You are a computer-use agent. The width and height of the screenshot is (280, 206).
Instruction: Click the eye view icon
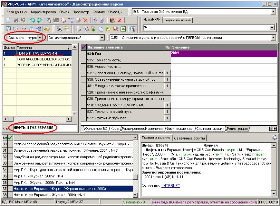59,29
